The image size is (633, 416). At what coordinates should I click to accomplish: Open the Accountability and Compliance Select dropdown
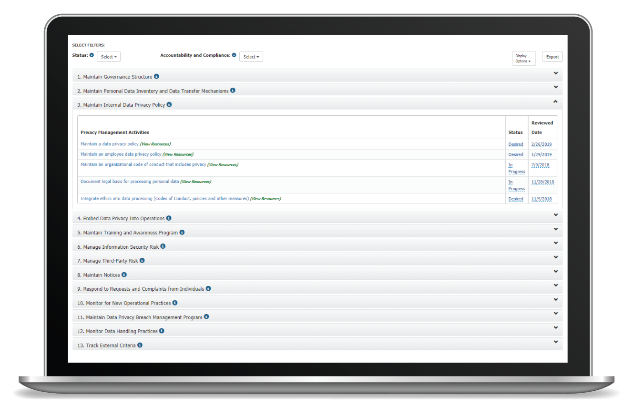tap(251, 57)
